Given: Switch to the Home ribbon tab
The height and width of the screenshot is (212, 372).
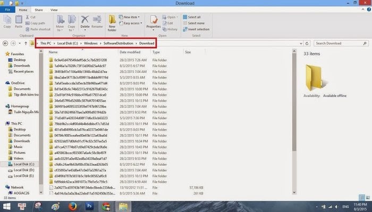Looking at the screenshot, I should coord(23,10).
